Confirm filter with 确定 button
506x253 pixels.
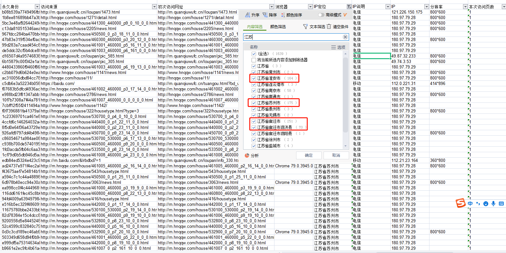309,155
